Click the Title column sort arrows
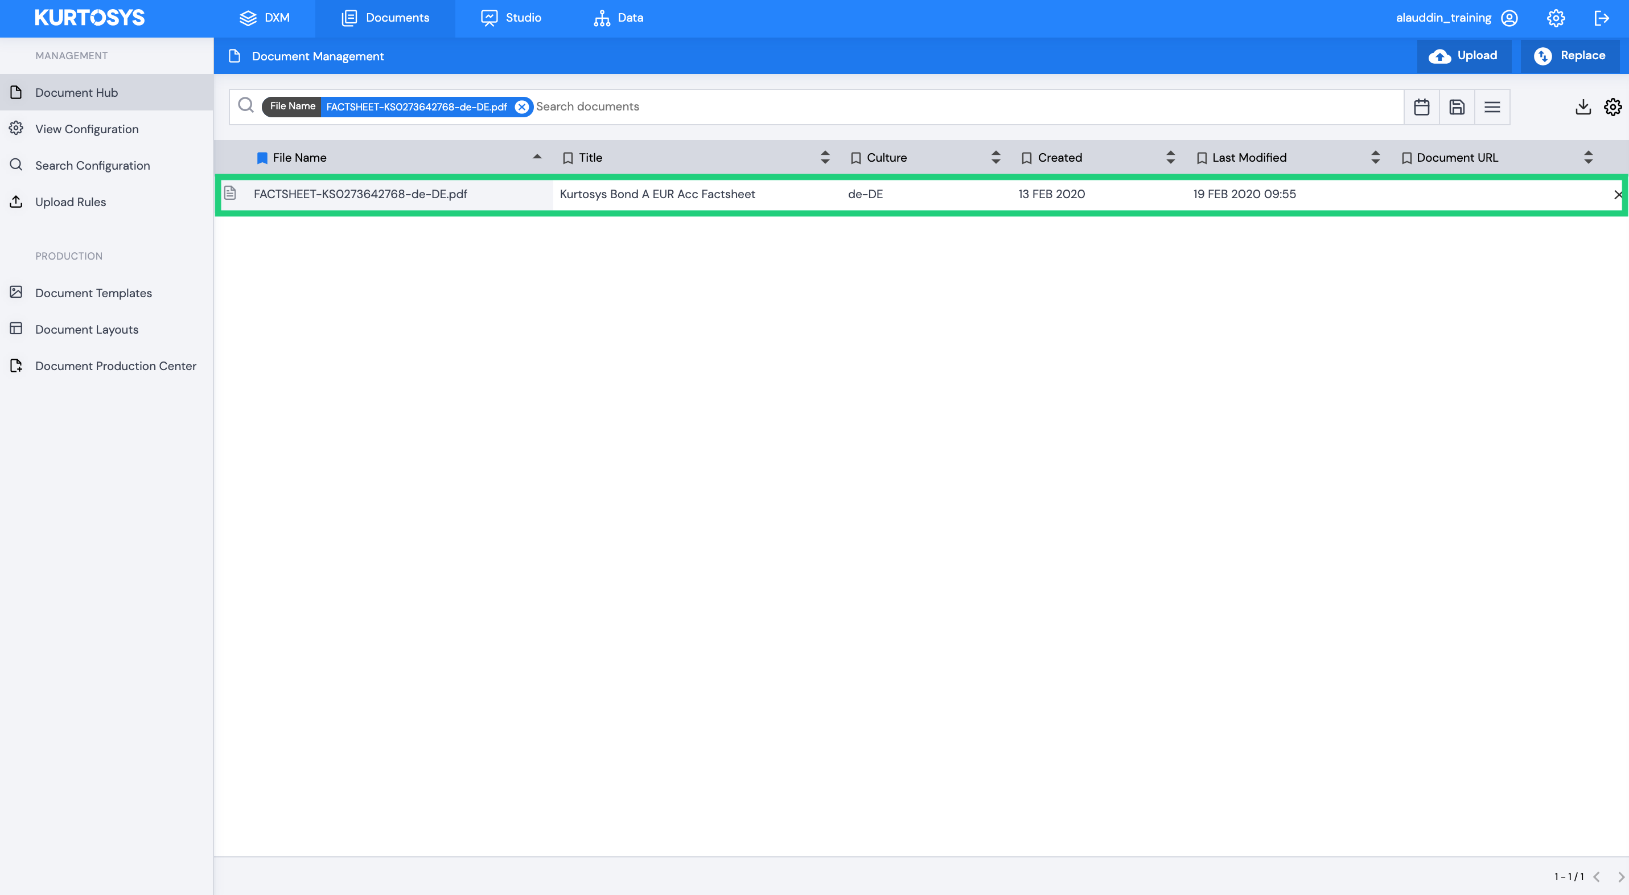The image size is (1629, 895). point(825,158)
